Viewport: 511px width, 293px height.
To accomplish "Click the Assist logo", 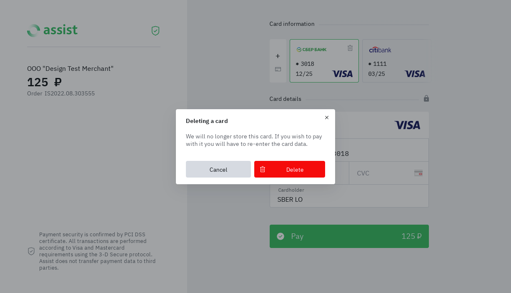I will [53, 30].
